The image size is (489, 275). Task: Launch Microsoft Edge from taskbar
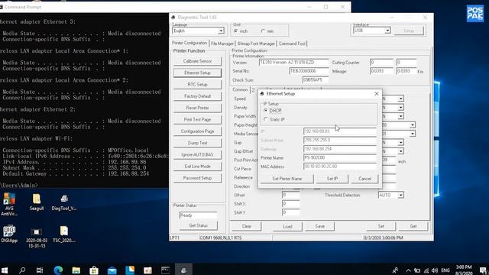pos(58,270)
